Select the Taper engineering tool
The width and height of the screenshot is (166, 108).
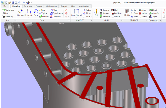click(153, 17)
